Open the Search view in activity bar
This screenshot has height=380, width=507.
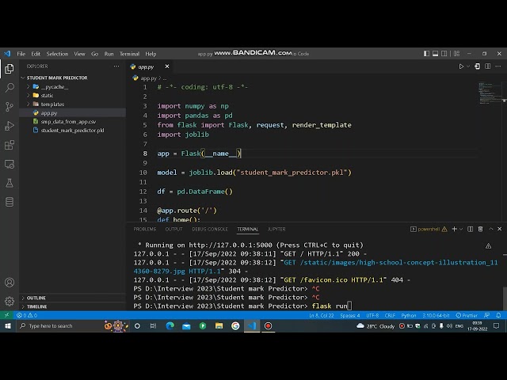coord(10,88)
